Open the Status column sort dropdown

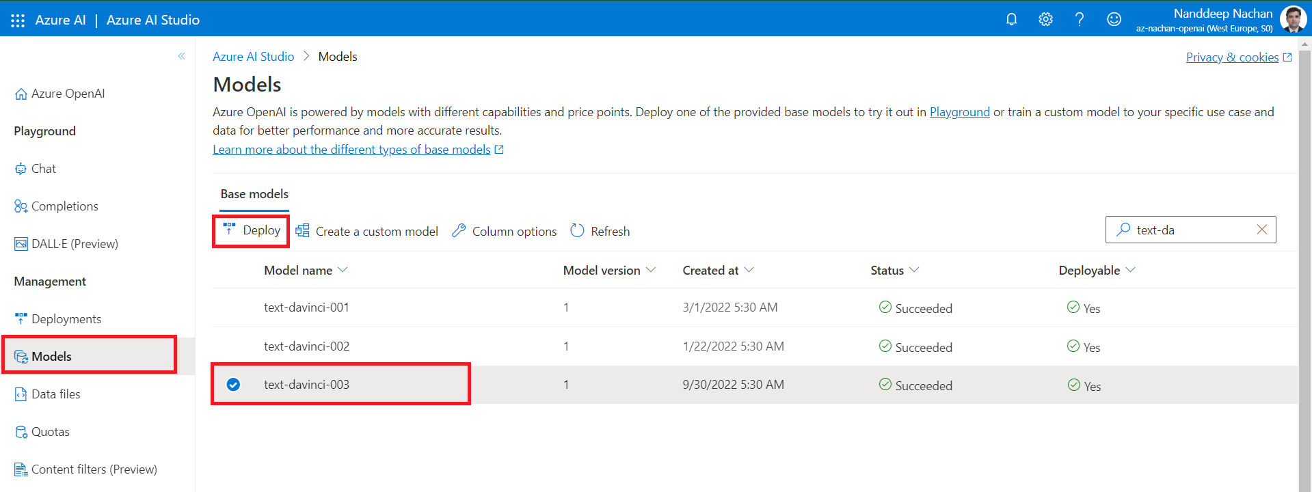point(914,270)
